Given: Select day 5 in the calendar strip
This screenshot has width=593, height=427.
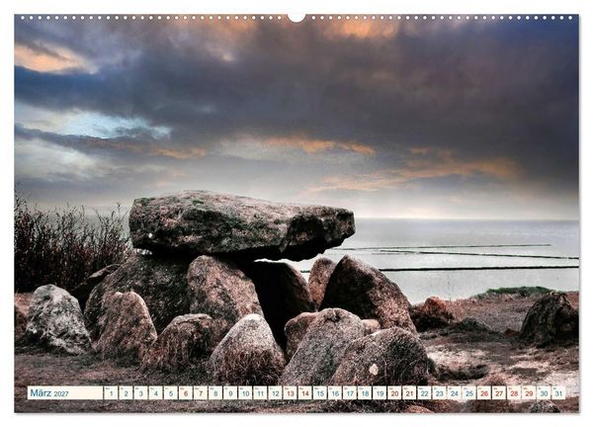Looking at the screenshot, I should [x=171, y=392].
